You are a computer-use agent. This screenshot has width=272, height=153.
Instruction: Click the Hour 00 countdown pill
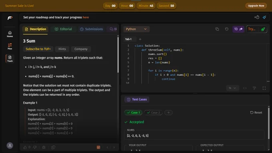[x=127, y=6]
